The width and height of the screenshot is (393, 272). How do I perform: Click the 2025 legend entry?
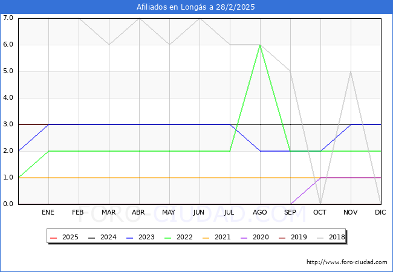[x=64, y=237]
